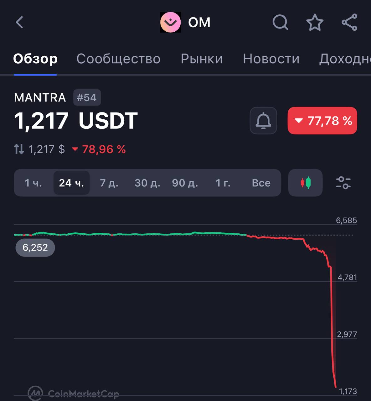The image size is (371, 401).
Task: Tap the OM coin logo
Action: [x=171, y=22]
